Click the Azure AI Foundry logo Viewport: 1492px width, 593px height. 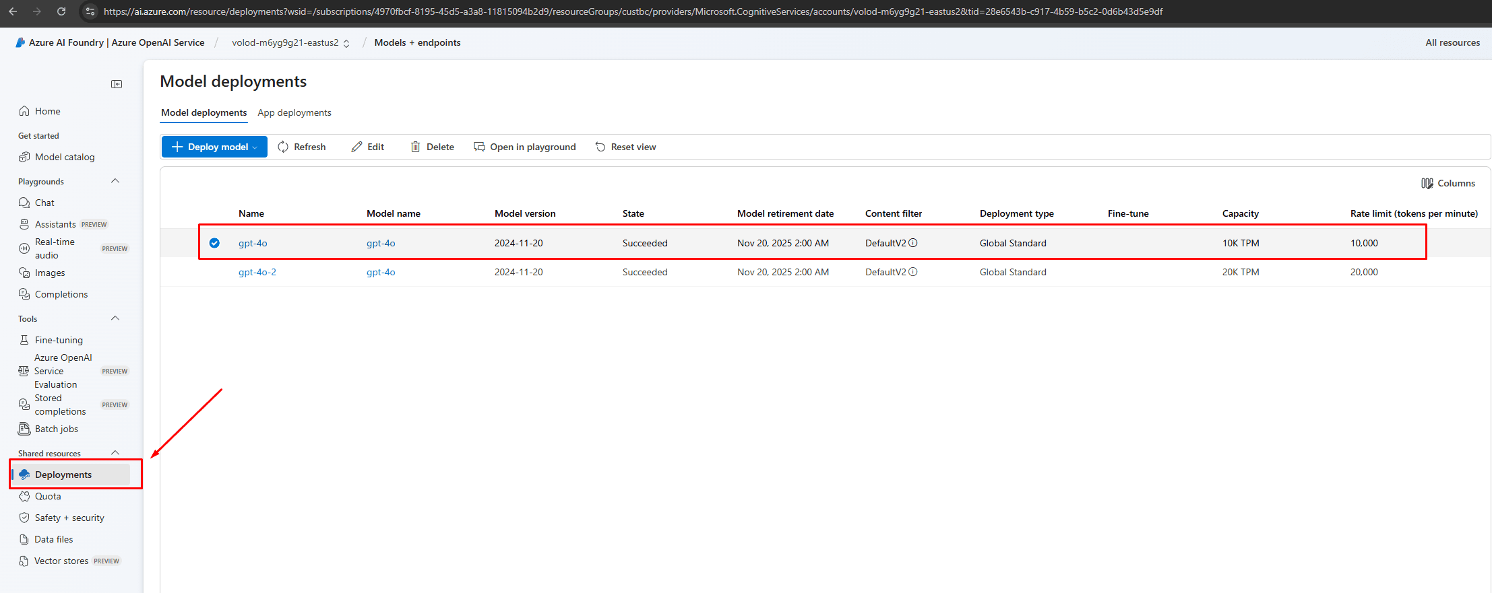coord(20,42)
